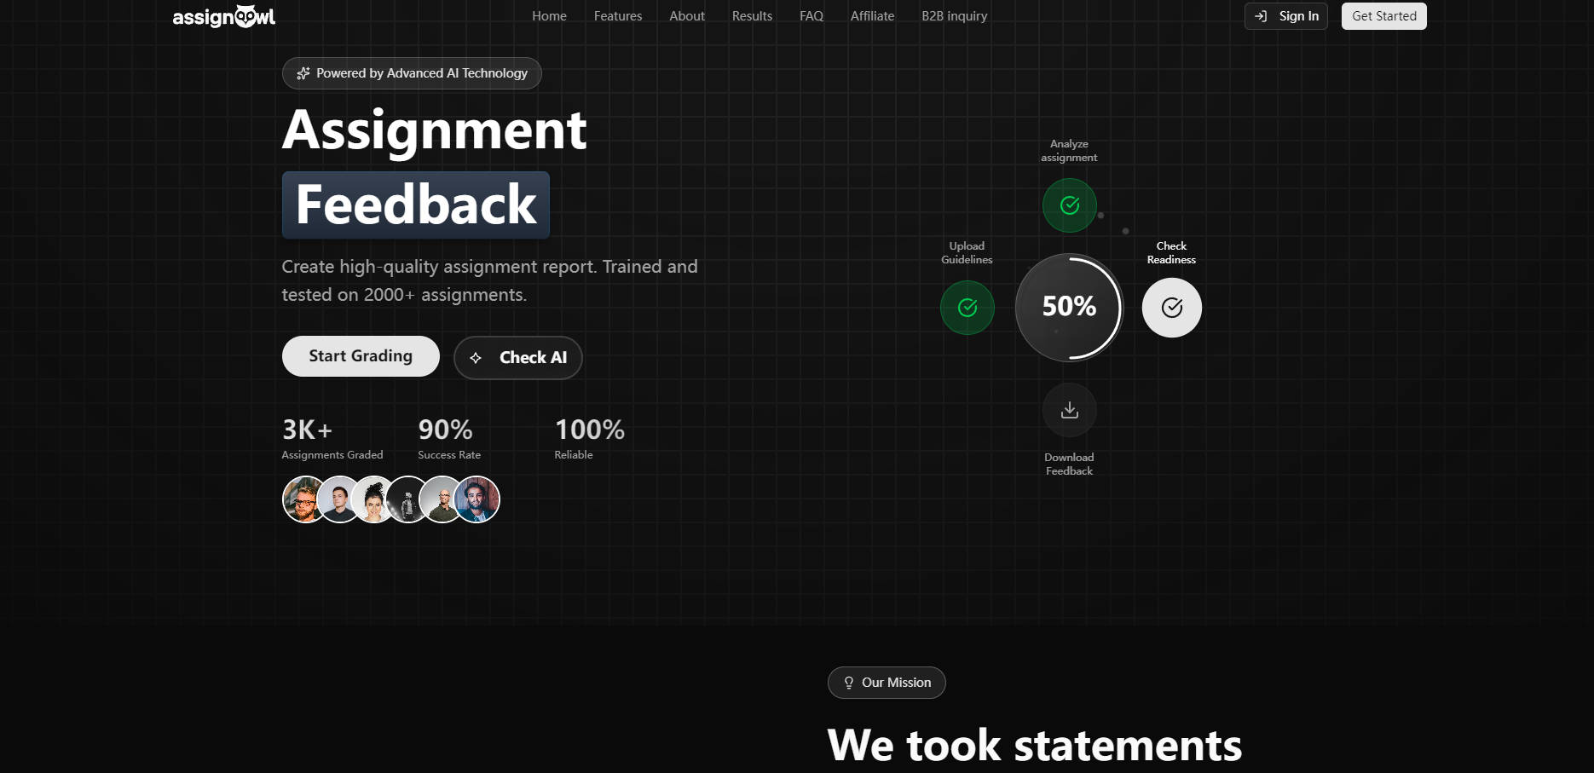Visit the Affiliate page
1594x773 pixels.
872,16
